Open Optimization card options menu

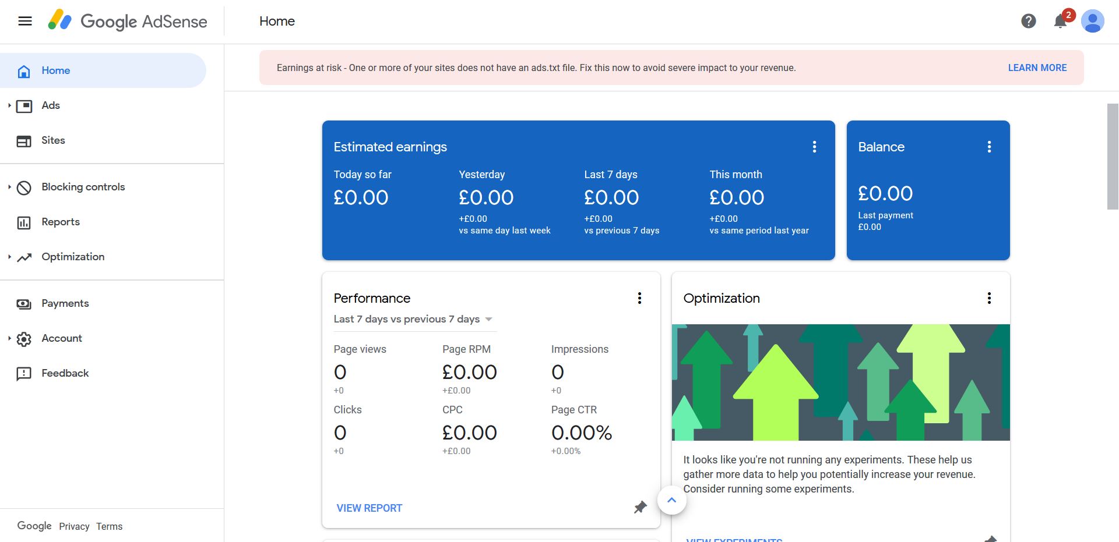click(989, 298)
